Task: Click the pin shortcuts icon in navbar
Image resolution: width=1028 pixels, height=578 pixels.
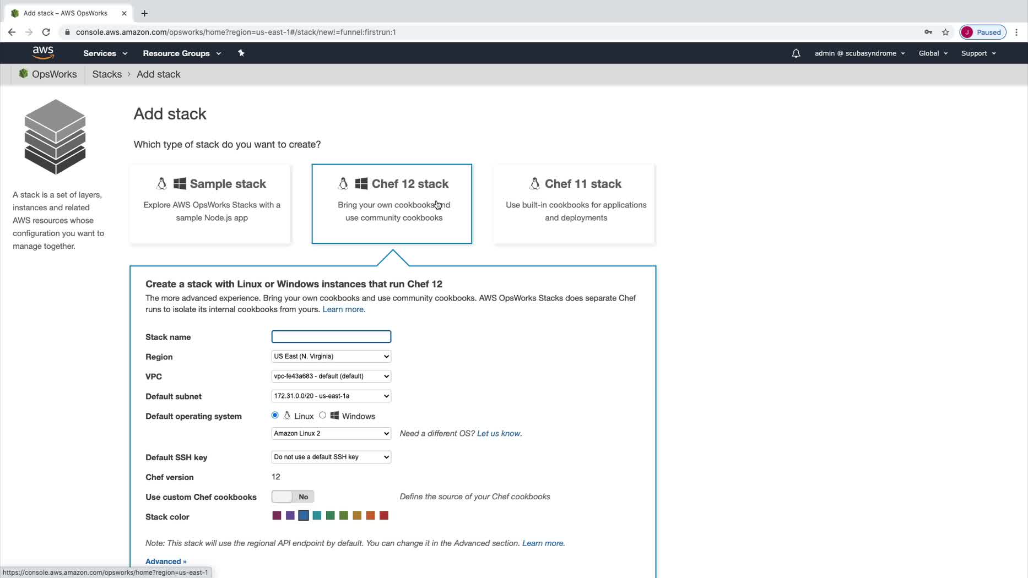Action: (x=241, y=53)
